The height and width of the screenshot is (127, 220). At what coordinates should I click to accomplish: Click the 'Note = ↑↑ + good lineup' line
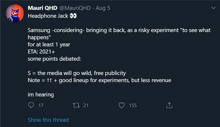99,80
